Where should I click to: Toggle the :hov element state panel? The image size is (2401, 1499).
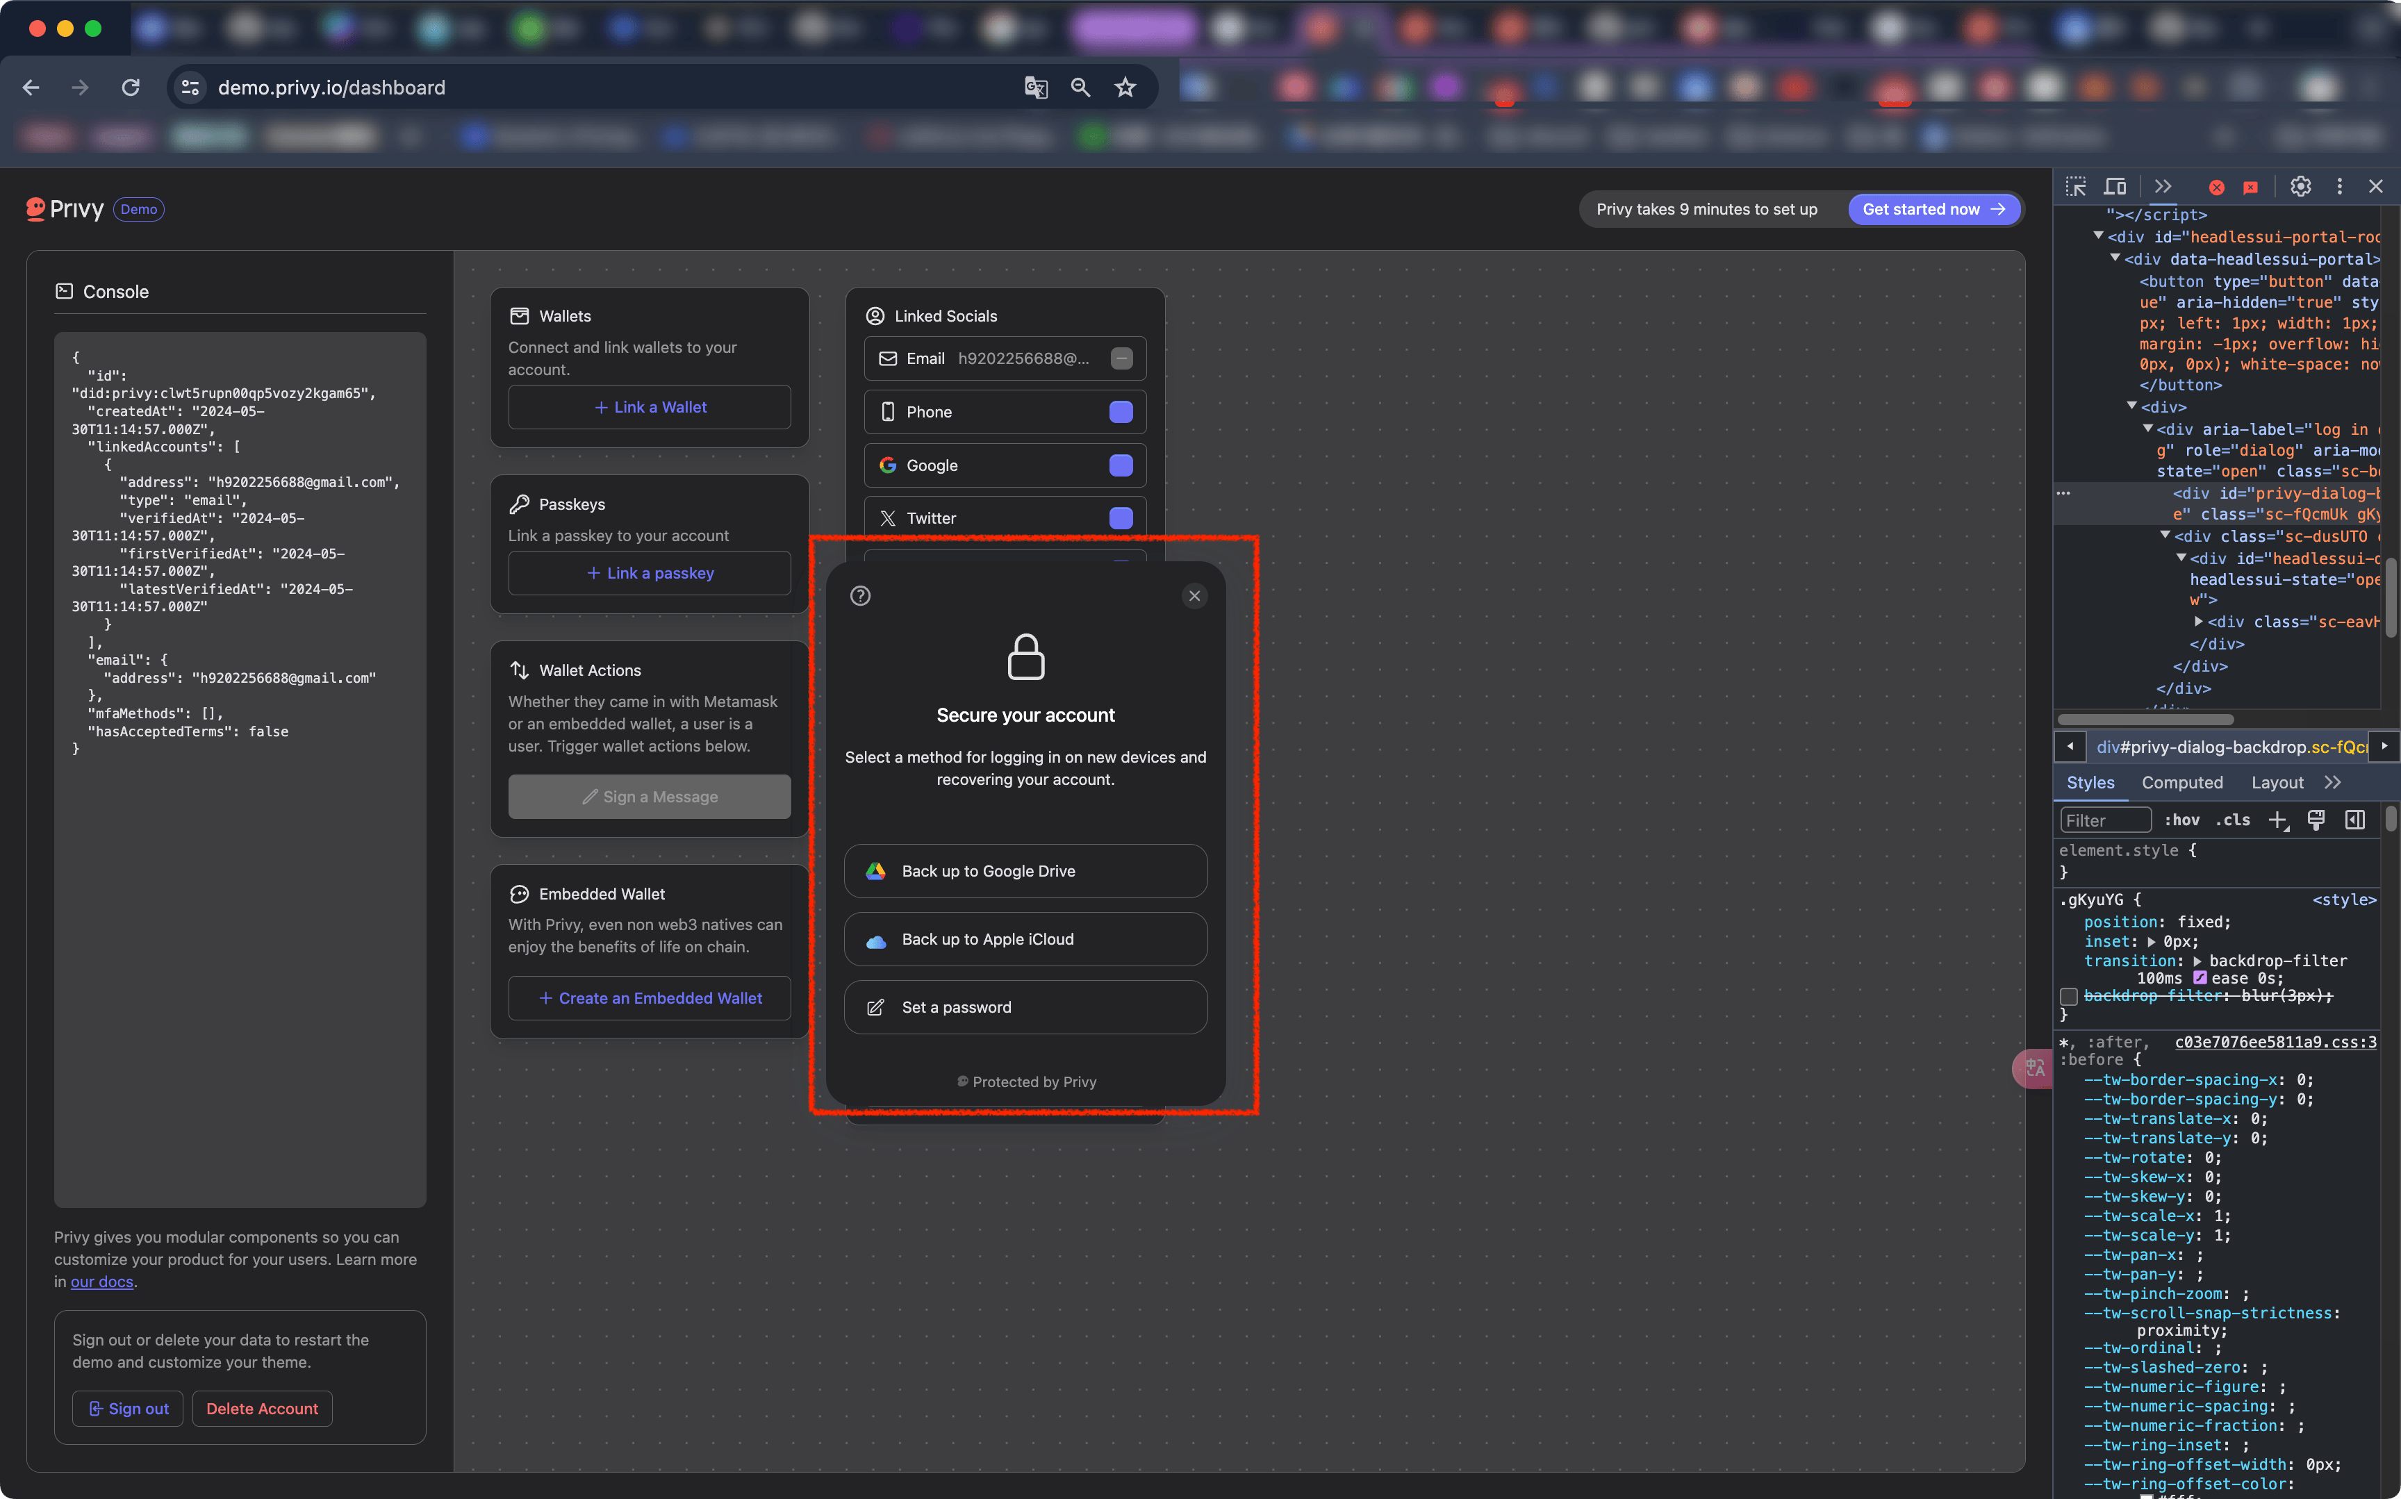pyautogui.click(x=2182, y=820)
